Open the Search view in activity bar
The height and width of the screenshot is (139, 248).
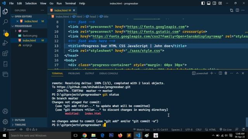click(5, 22)
